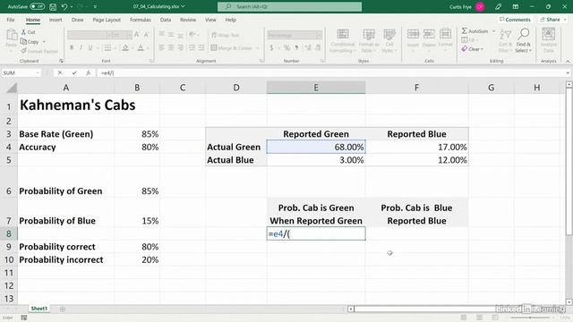Click the Copy button
Image resolution: width=573 pixels, height=322 pixels.
[30, 42]
